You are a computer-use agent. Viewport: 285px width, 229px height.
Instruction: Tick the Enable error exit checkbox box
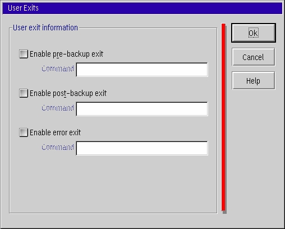point(24,132)
